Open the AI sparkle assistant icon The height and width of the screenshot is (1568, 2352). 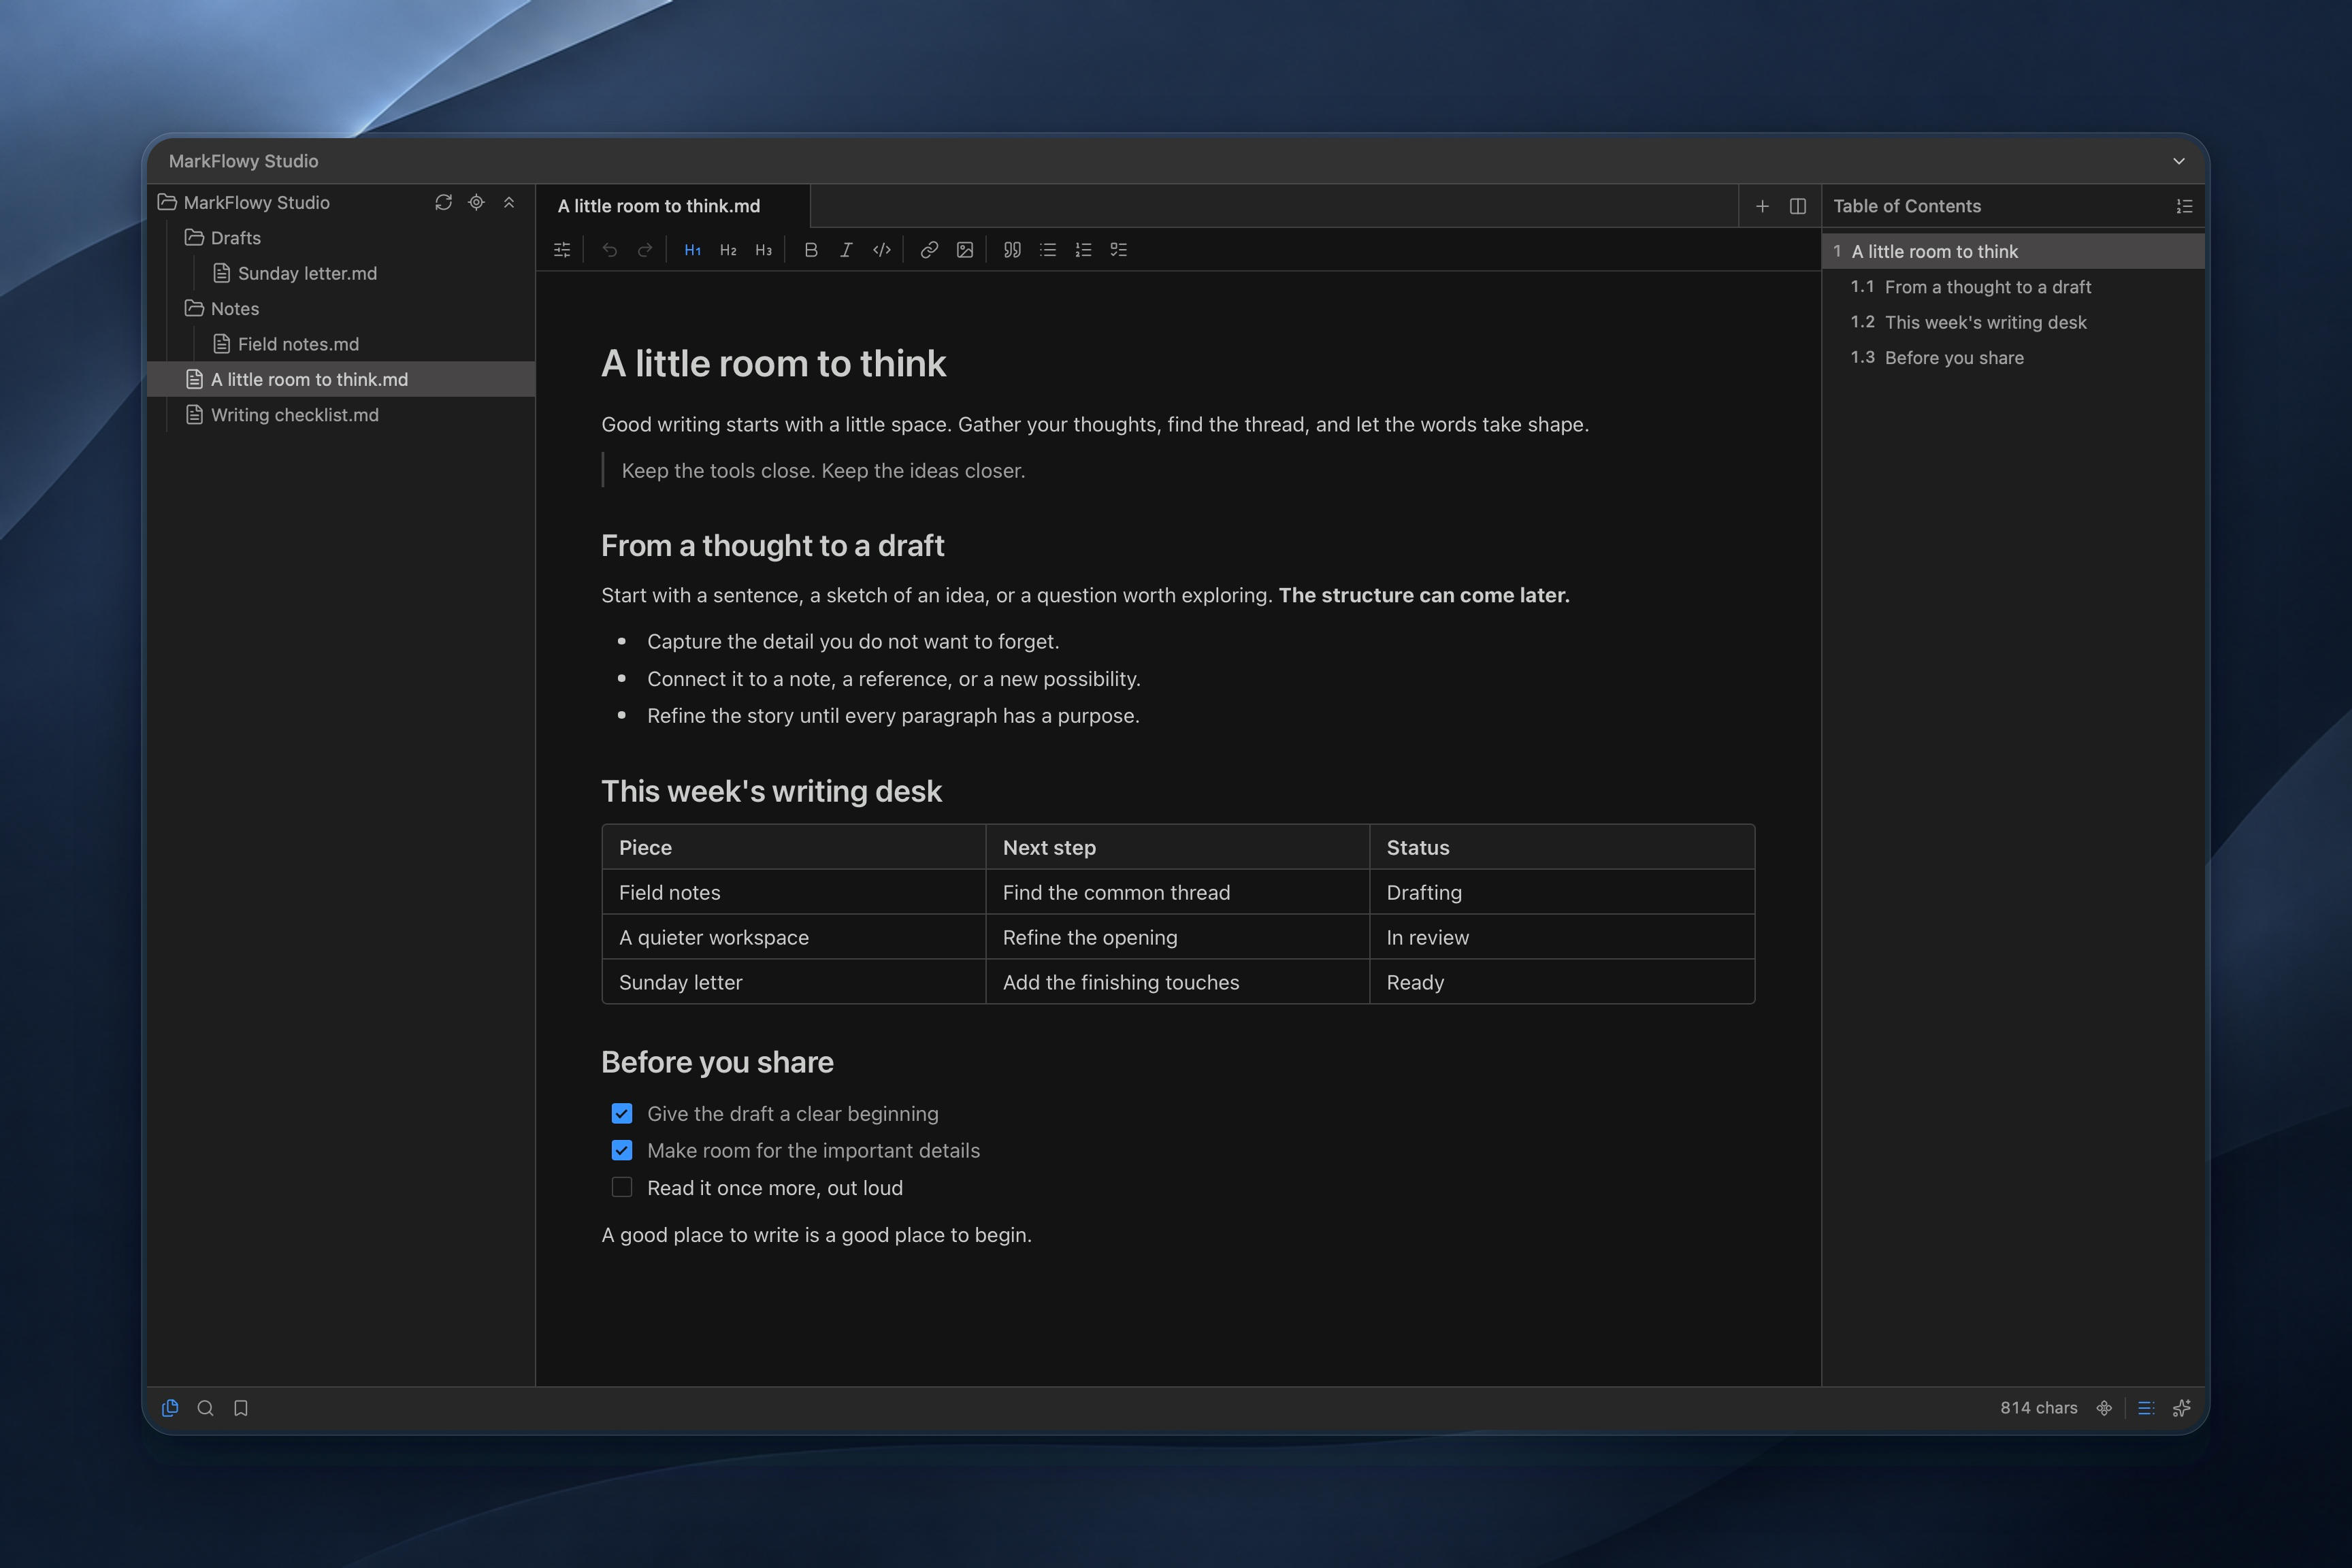coord(2182,1408)
